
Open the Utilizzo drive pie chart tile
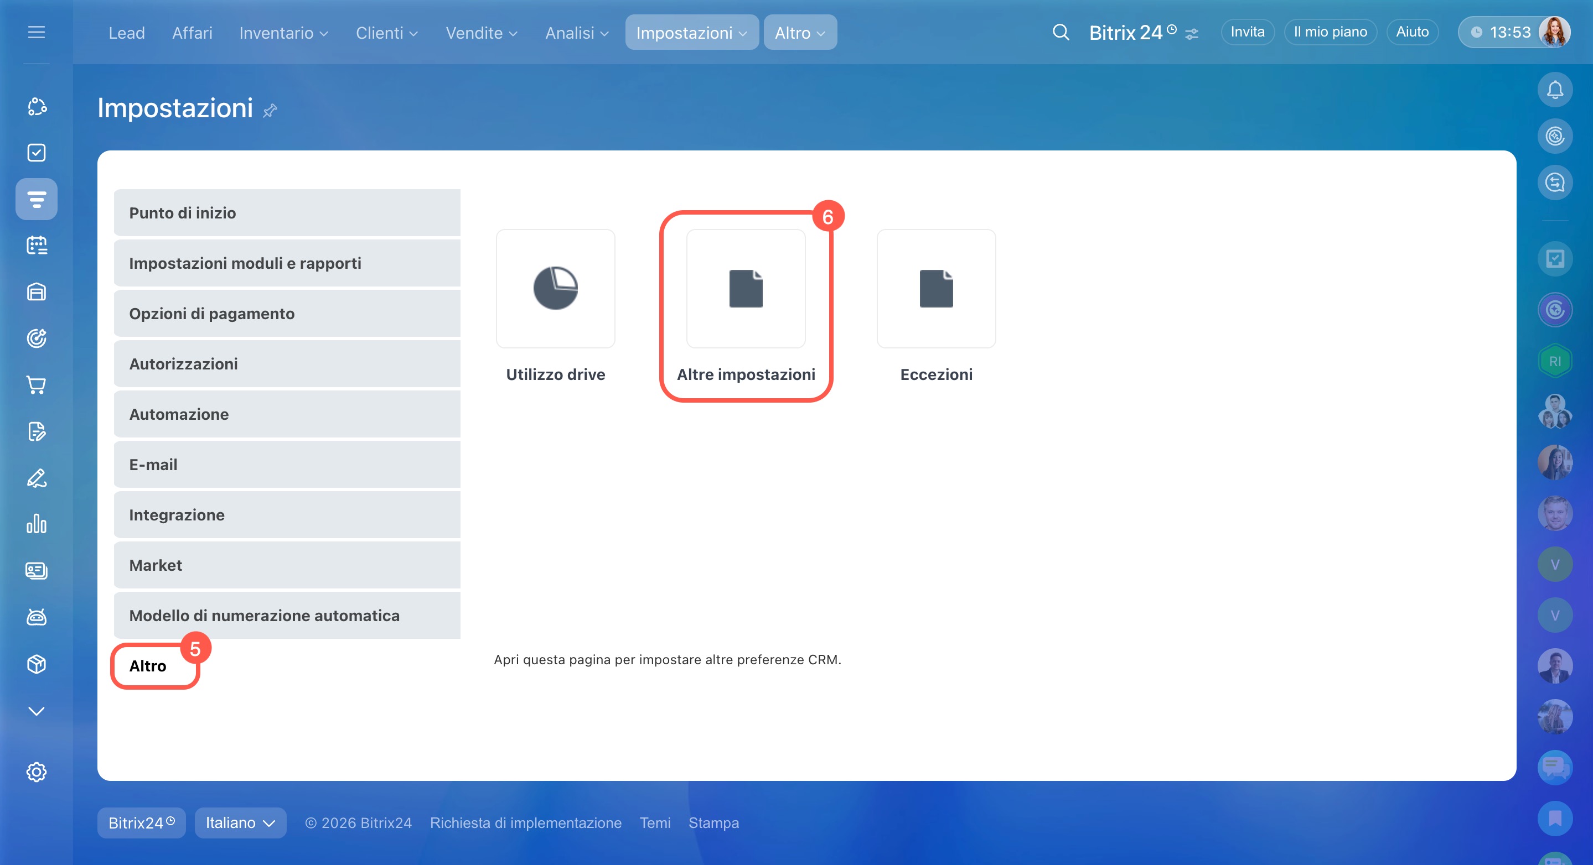pyautogui.click(x=555, y=289)
